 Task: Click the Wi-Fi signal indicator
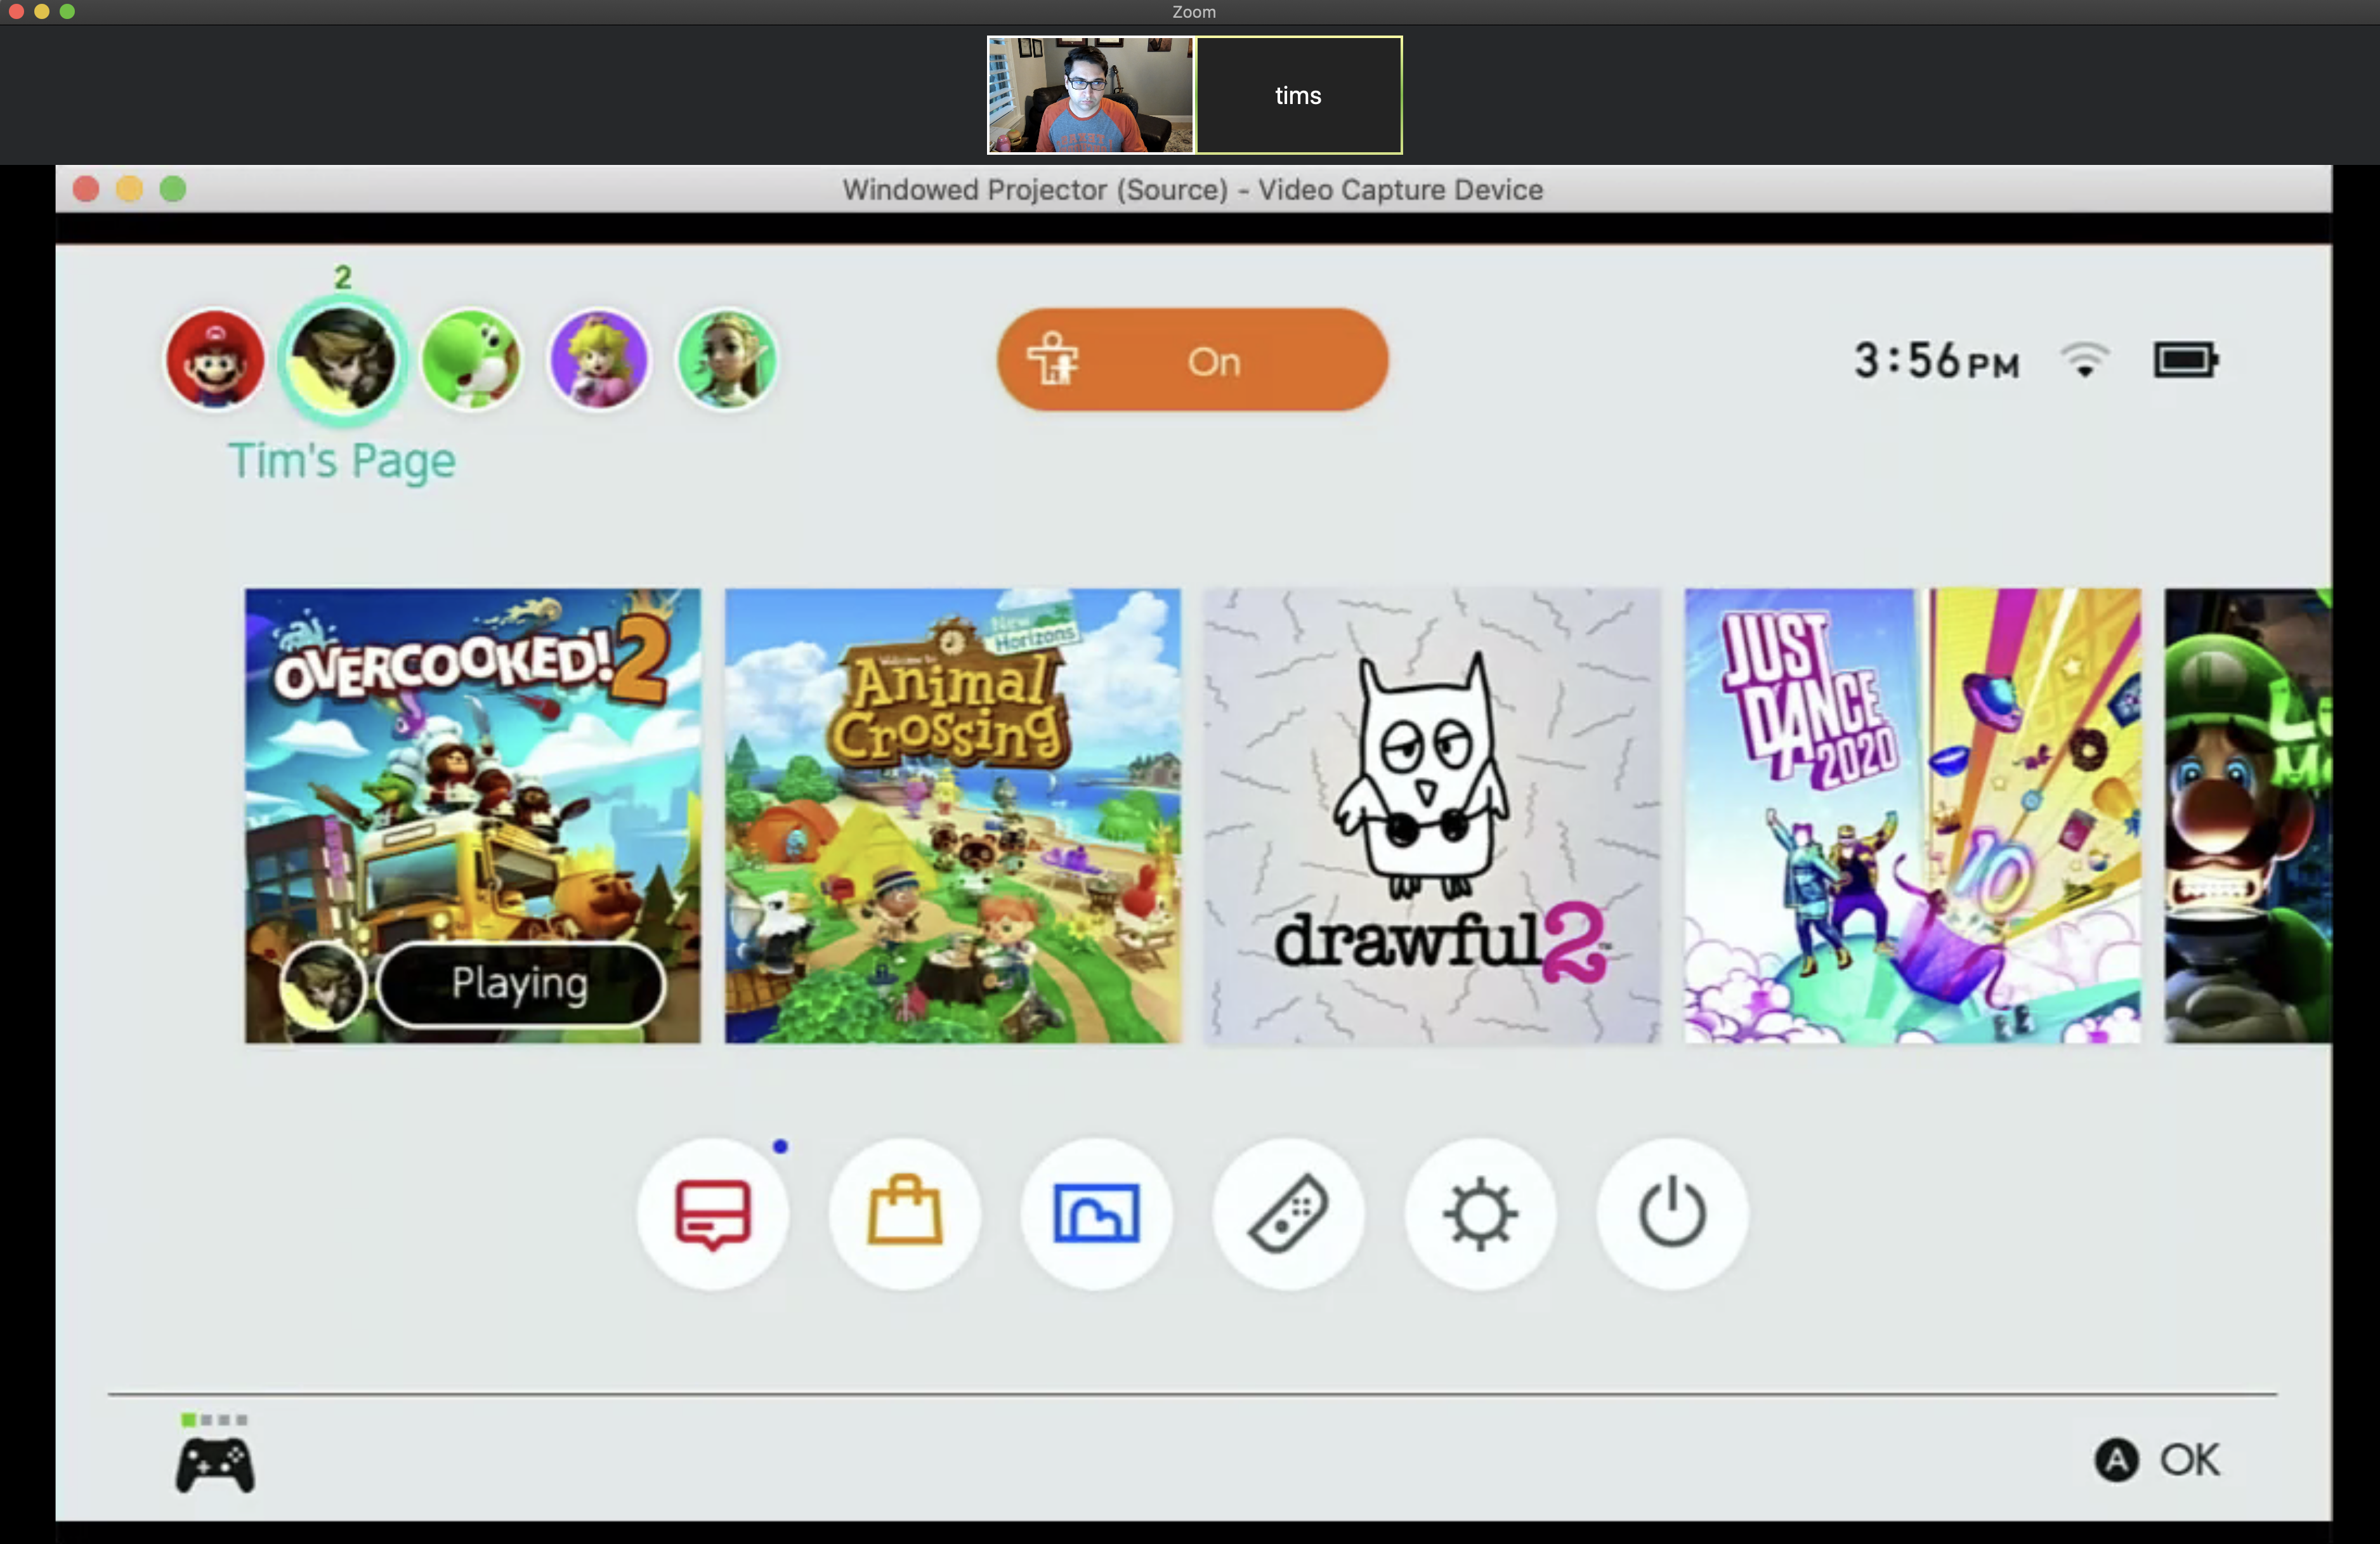tap(2085, 360)
